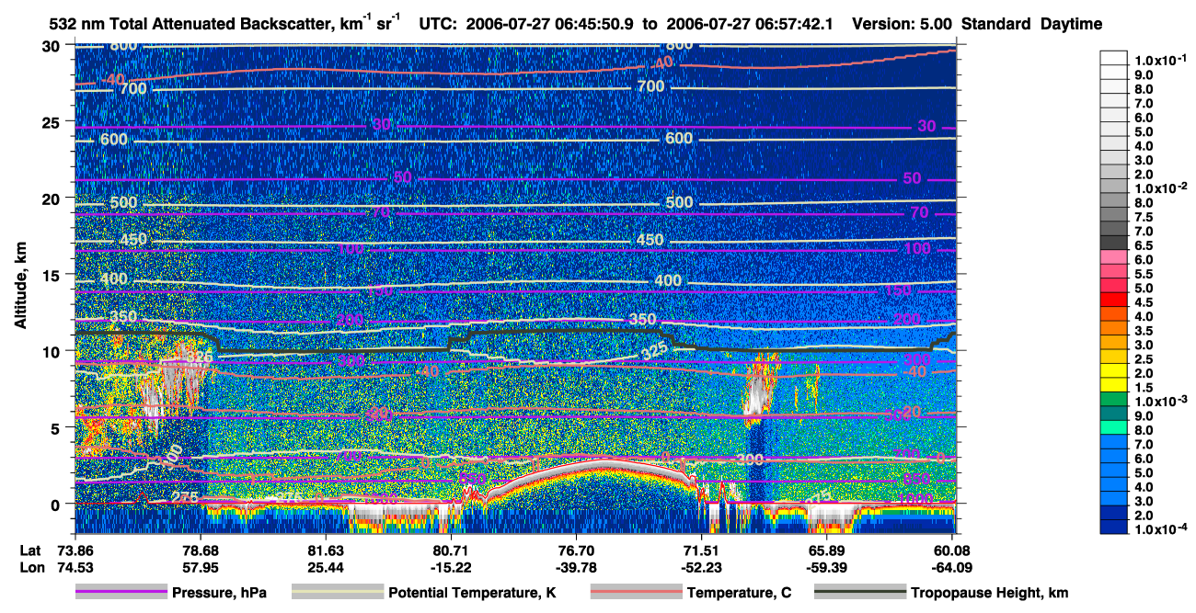This screenshot has width=1196, height=613.
Task: Select longitude value -52.23
Action: tap(702, 566)
